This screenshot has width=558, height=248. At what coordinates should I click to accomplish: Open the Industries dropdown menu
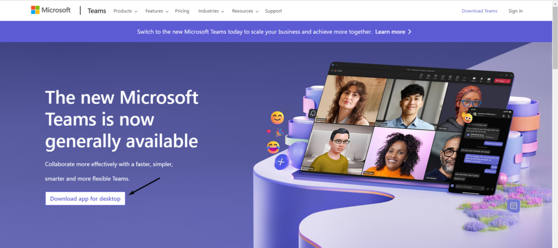pyautogui.click(x=211, y=11)
